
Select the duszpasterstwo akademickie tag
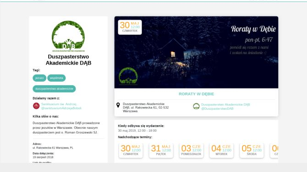(x=54, y=89)
